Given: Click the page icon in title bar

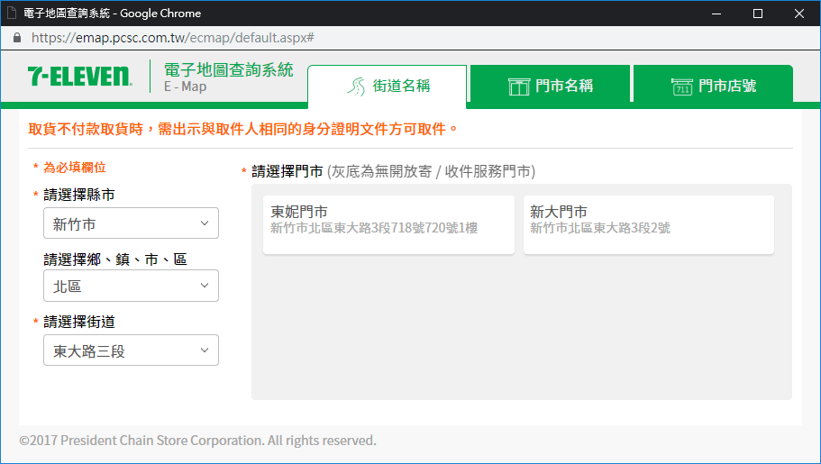Looking at the screenshot, I should 12,14.
